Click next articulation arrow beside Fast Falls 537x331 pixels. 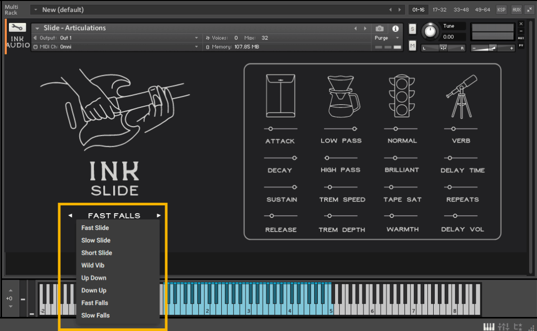(159, 215)
